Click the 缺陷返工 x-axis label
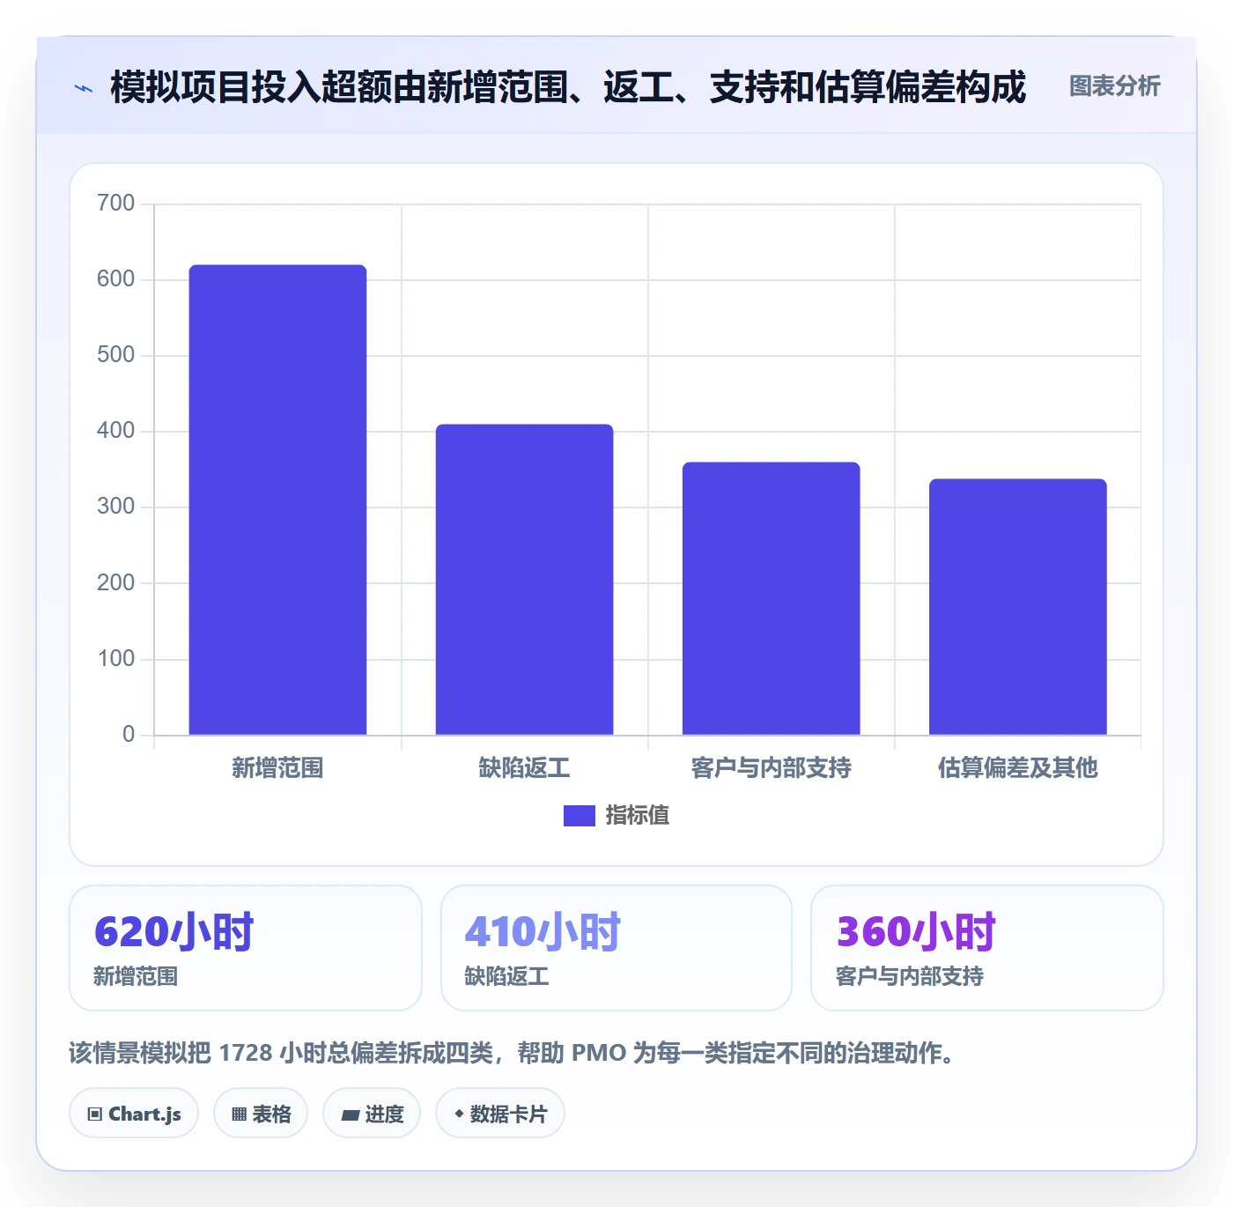1233x1207 pixels. (524, 768)
